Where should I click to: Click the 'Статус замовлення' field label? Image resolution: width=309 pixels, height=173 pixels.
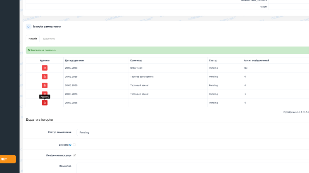[x=59, y=132]
